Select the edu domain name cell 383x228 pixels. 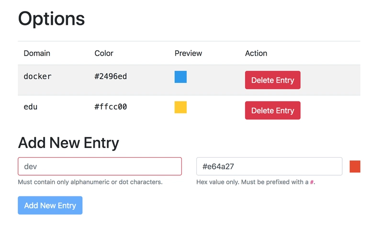pos(31,107)
